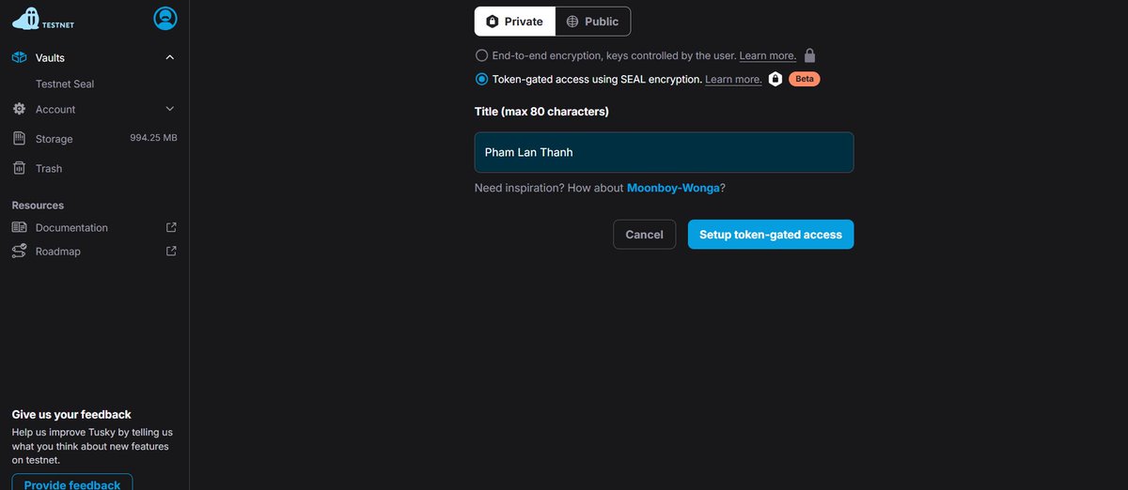Image resolution: width=1128 pixels, height=490 pixels.
Task: Click the 994.25 MB storage value
Action: [x=153, y=138]
